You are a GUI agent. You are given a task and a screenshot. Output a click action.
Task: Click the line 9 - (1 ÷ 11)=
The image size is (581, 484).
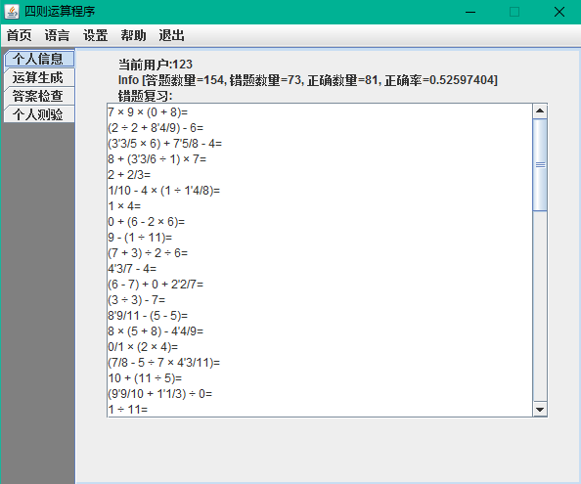[x=140, y=238]
